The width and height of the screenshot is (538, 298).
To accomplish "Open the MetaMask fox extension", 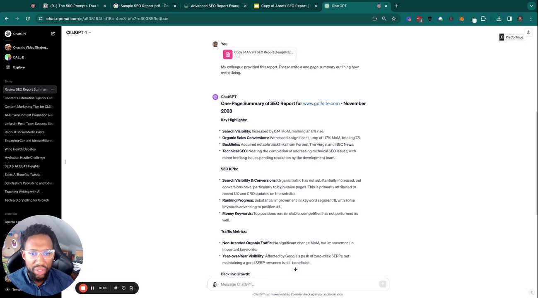I will [x=461, y=19].
